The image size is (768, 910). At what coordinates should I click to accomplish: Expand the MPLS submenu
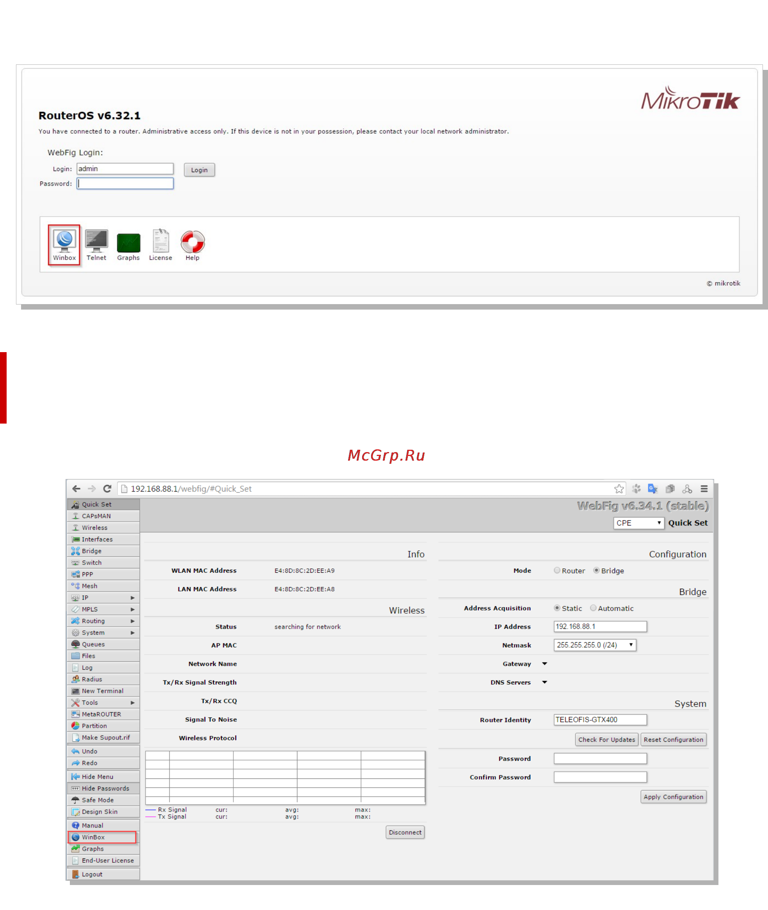(132, 609)
